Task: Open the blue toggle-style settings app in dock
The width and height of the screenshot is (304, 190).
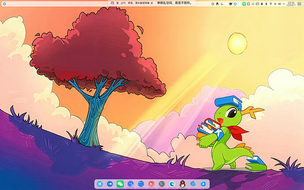Action: (x=110, y=184)
